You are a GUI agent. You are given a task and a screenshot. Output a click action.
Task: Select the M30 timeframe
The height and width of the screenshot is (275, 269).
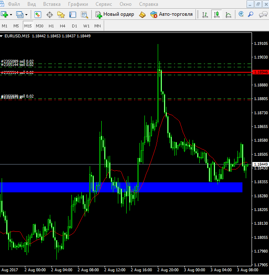coord(39,26)
